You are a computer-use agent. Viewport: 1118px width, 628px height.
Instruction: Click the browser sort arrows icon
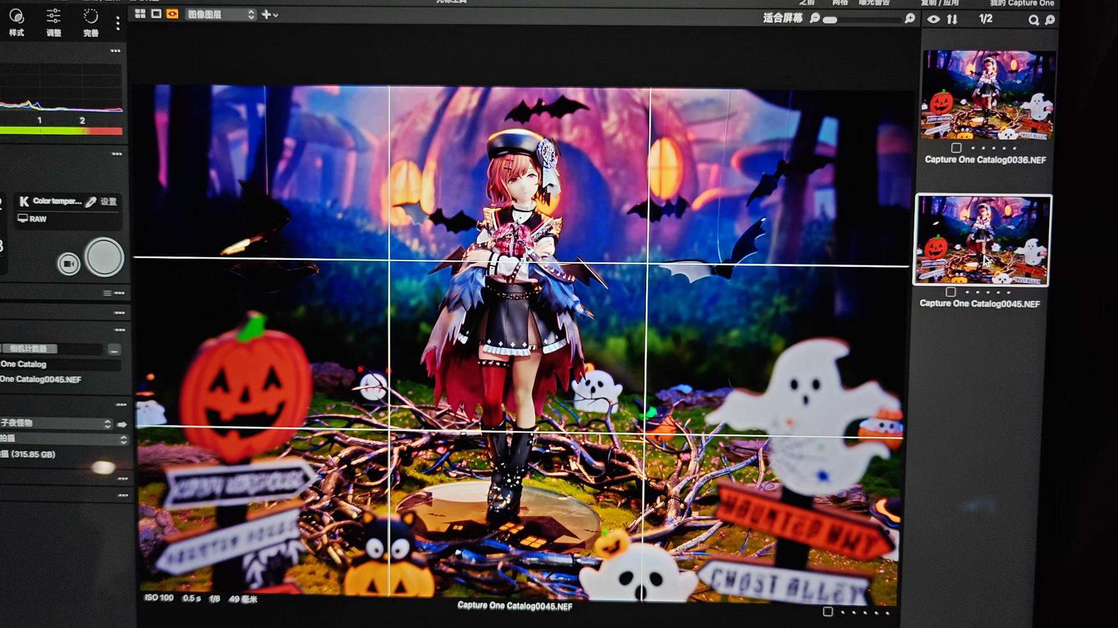point(952,19)
